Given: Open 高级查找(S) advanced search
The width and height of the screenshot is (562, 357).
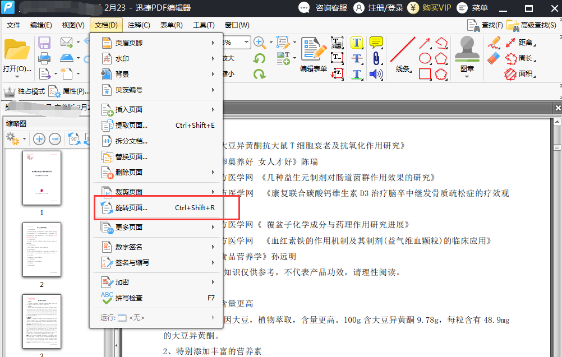Looking at the screenshot, I should pos(531,25).
